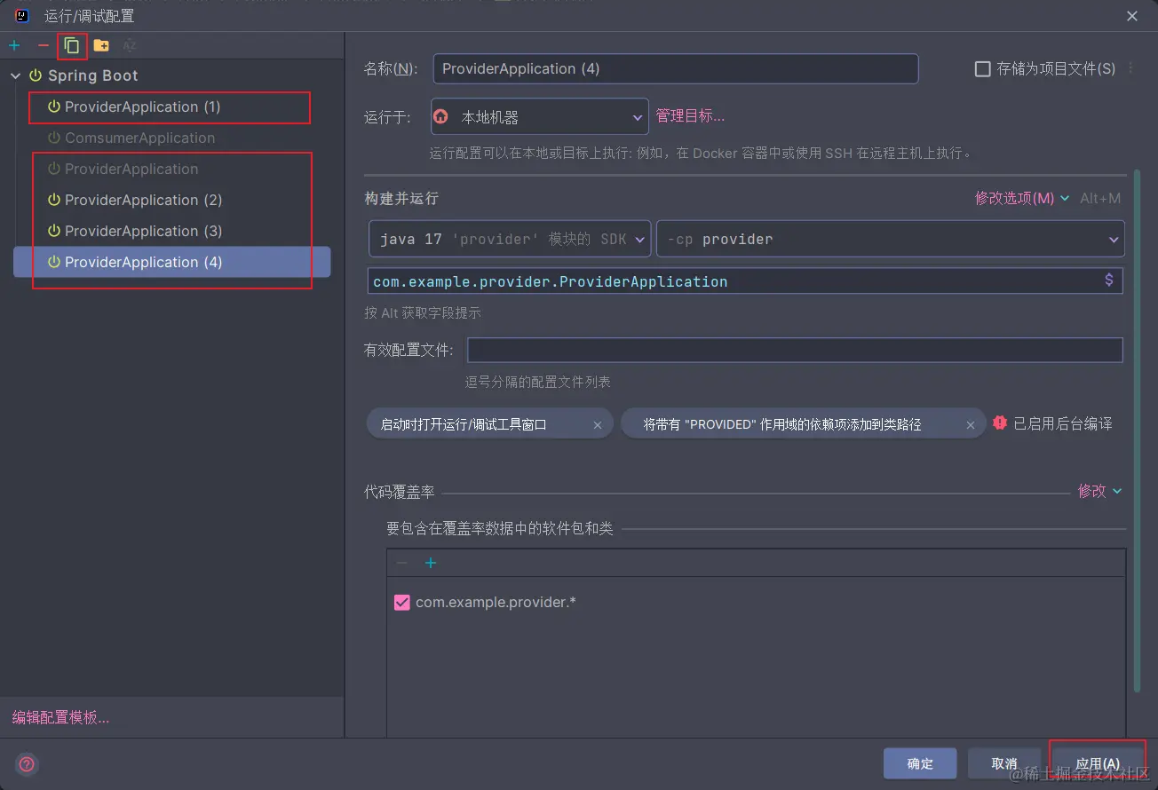This screenshot has width=1158, height=790.
Task: Click the 应用(A) button
Action: tap(1098, 763)
